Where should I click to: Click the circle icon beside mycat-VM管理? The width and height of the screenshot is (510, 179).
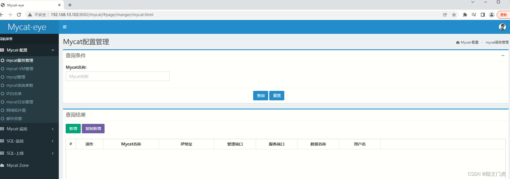2,69
